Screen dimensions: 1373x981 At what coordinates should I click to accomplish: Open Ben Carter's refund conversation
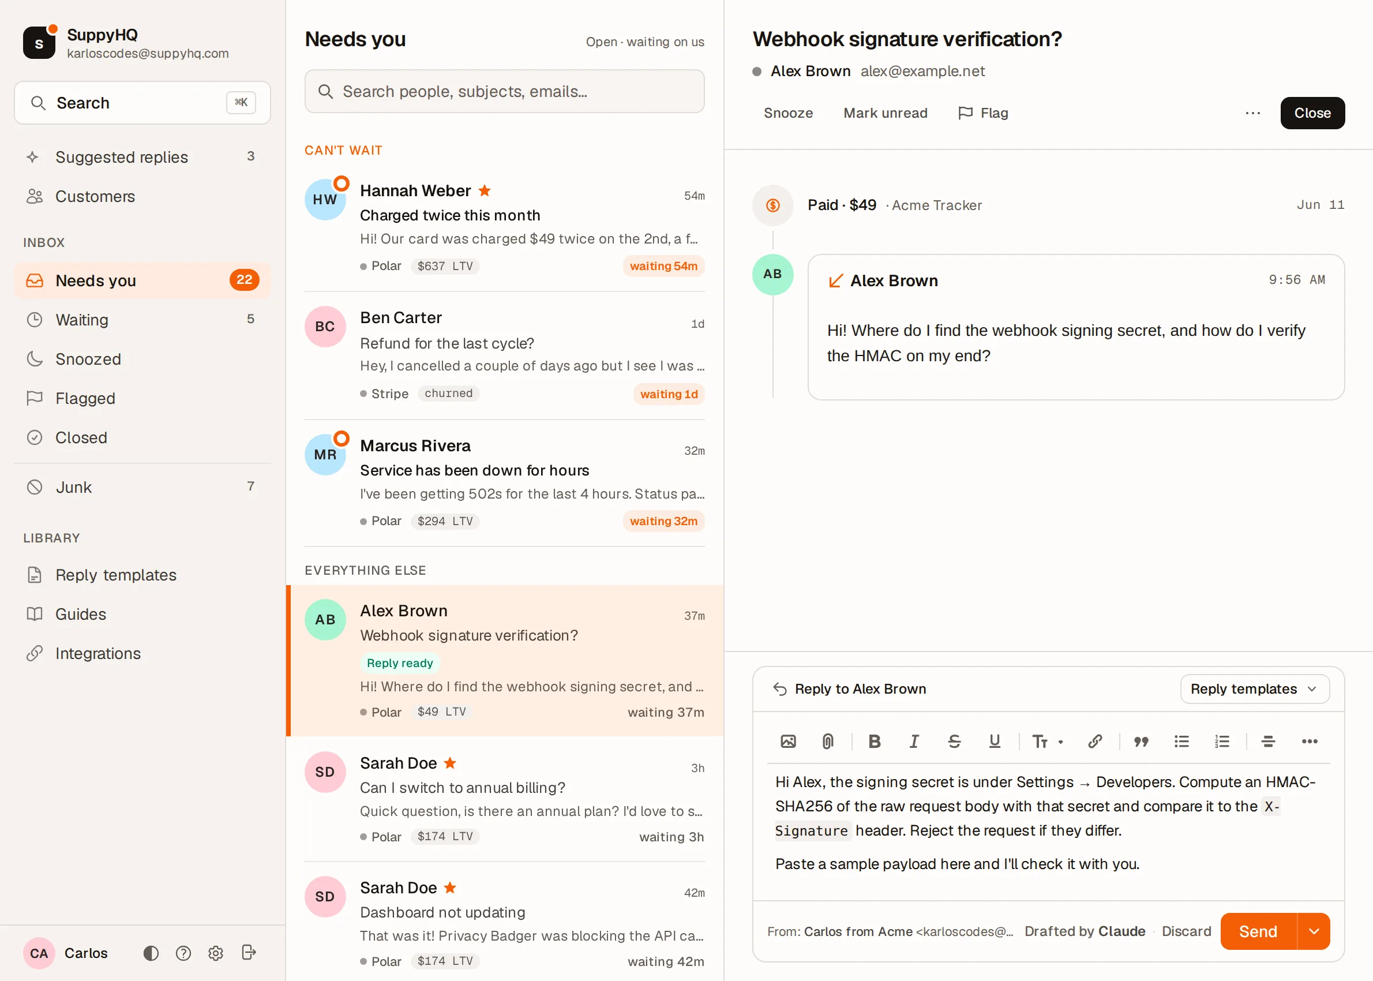[x=505, y=356]
